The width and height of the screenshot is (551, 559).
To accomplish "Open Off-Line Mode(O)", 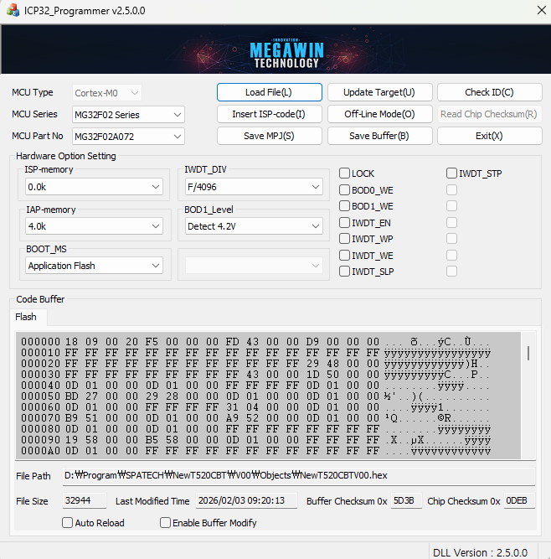I will coord(379,114).
